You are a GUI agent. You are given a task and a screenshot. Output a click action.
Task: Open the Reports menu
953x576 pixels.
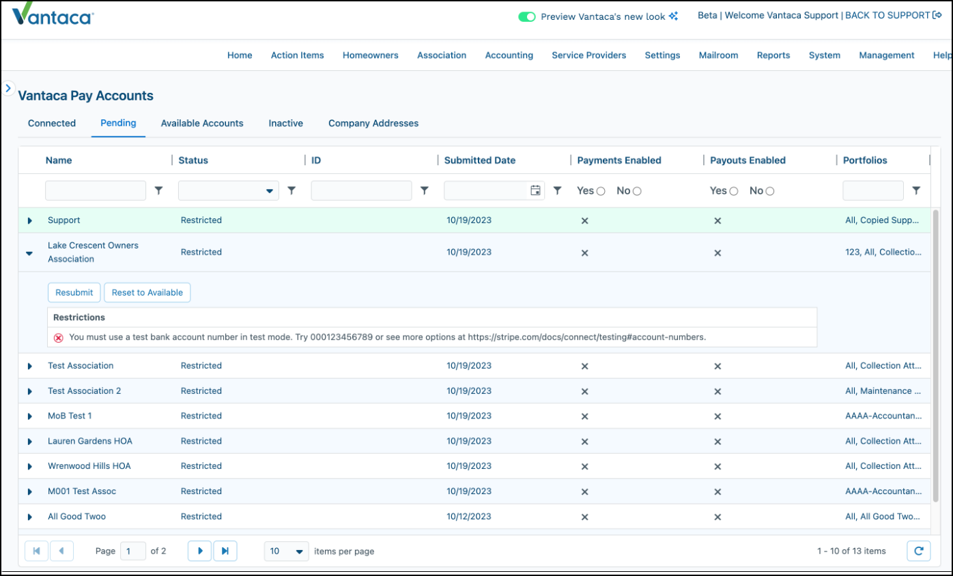coord(773,55)
